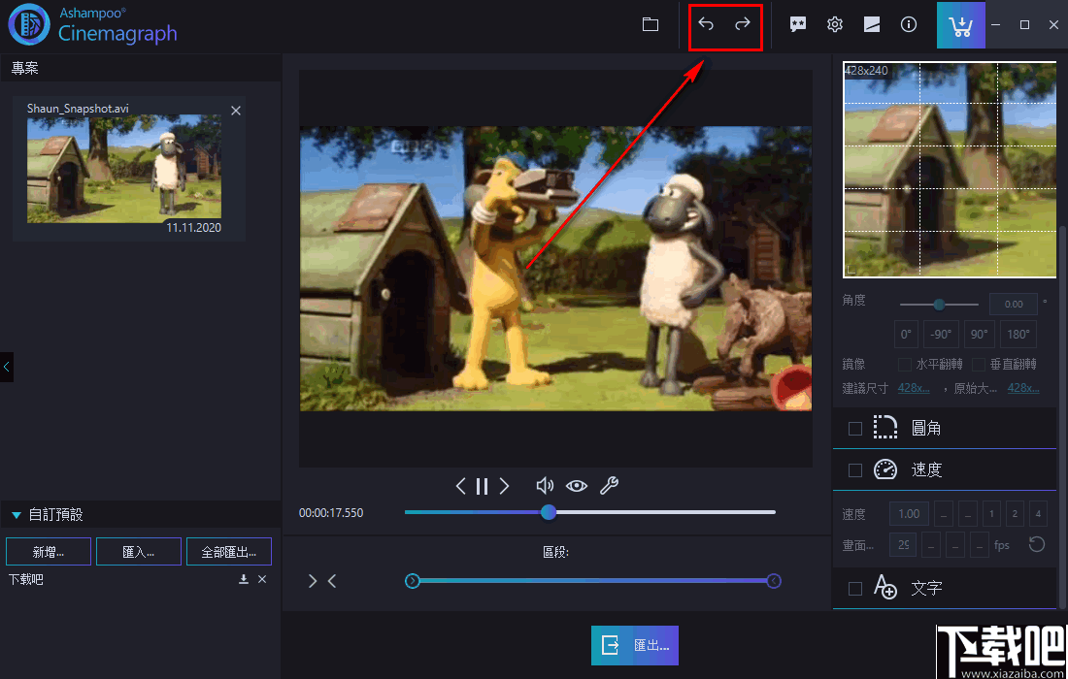Pause the video playback
The height and width of the screenshot is (679, 1068).
pyautogui.click(x=483, y=486)
